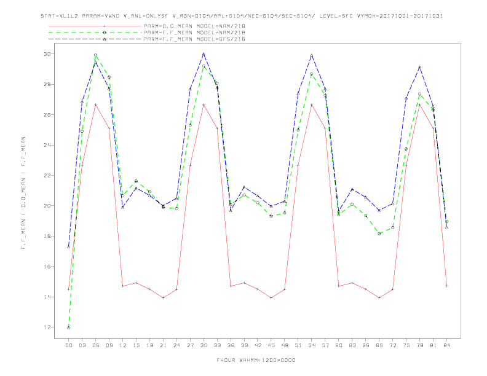Click x-axis tick label 27
The height and width of the screenshot is (376, 487).
[x=190, y=345]
